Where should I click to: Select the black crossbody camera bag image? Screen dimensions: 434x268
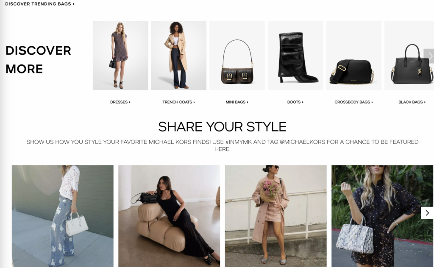coord(354,56)
